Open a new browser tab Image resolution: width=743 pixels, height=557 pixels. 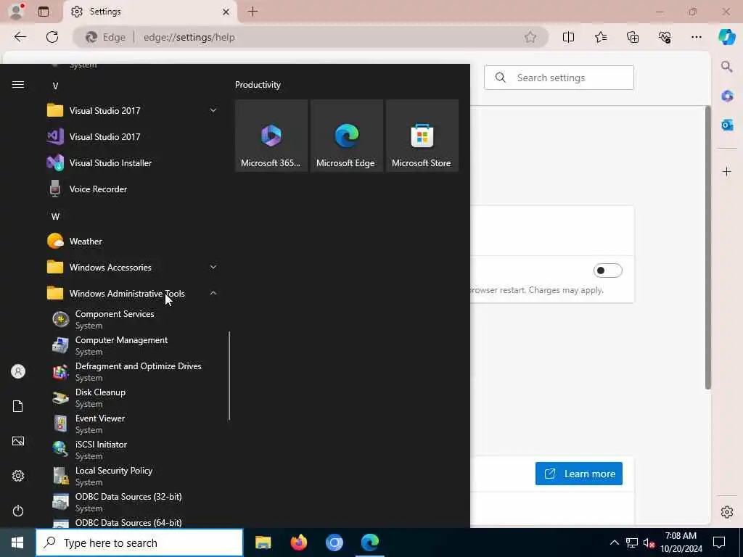(253, 12)
